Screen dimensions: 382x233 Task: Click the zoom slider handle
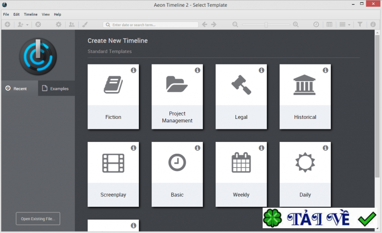coord(266,25)
